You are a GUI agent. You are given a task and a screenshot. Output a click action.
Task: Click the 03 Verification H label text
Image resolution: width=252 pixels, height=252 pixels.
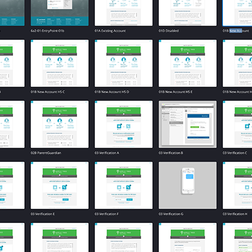point(235,214)
